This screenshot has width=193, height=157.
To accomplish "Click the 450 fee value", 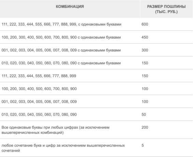I will 145,37.
